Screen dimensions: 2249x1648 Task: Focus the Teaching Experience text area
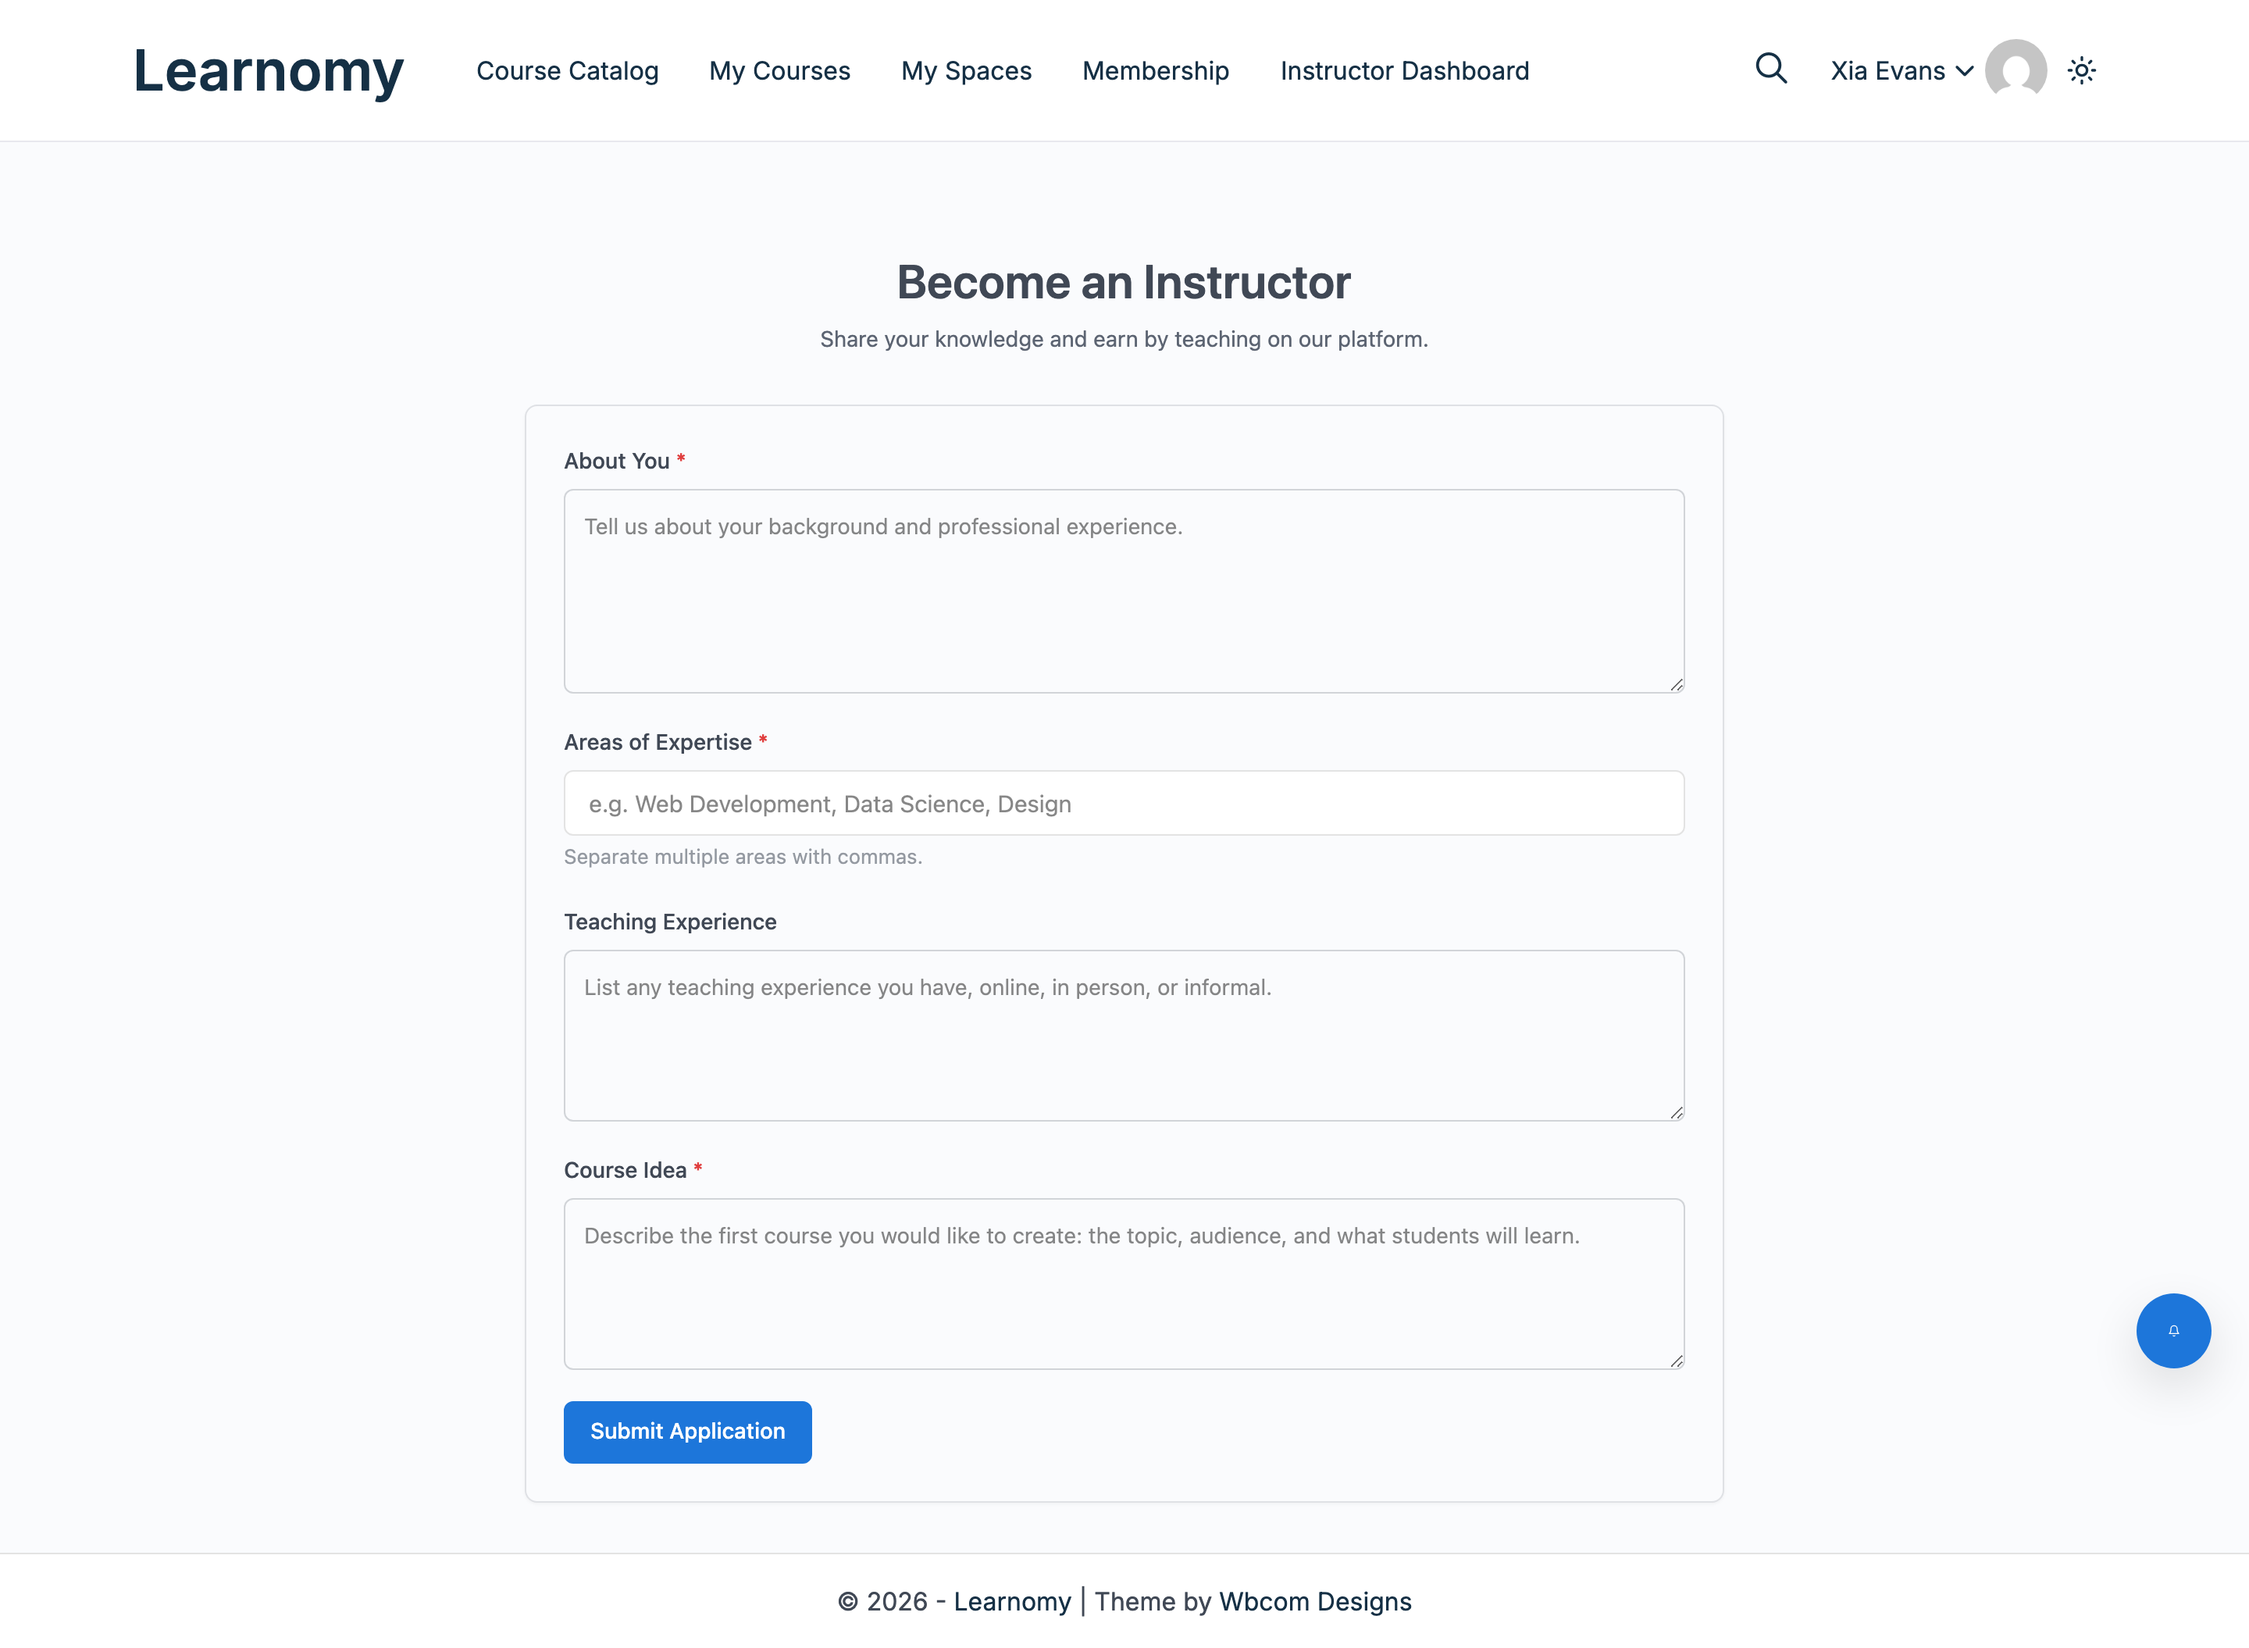[1124, 1036]
